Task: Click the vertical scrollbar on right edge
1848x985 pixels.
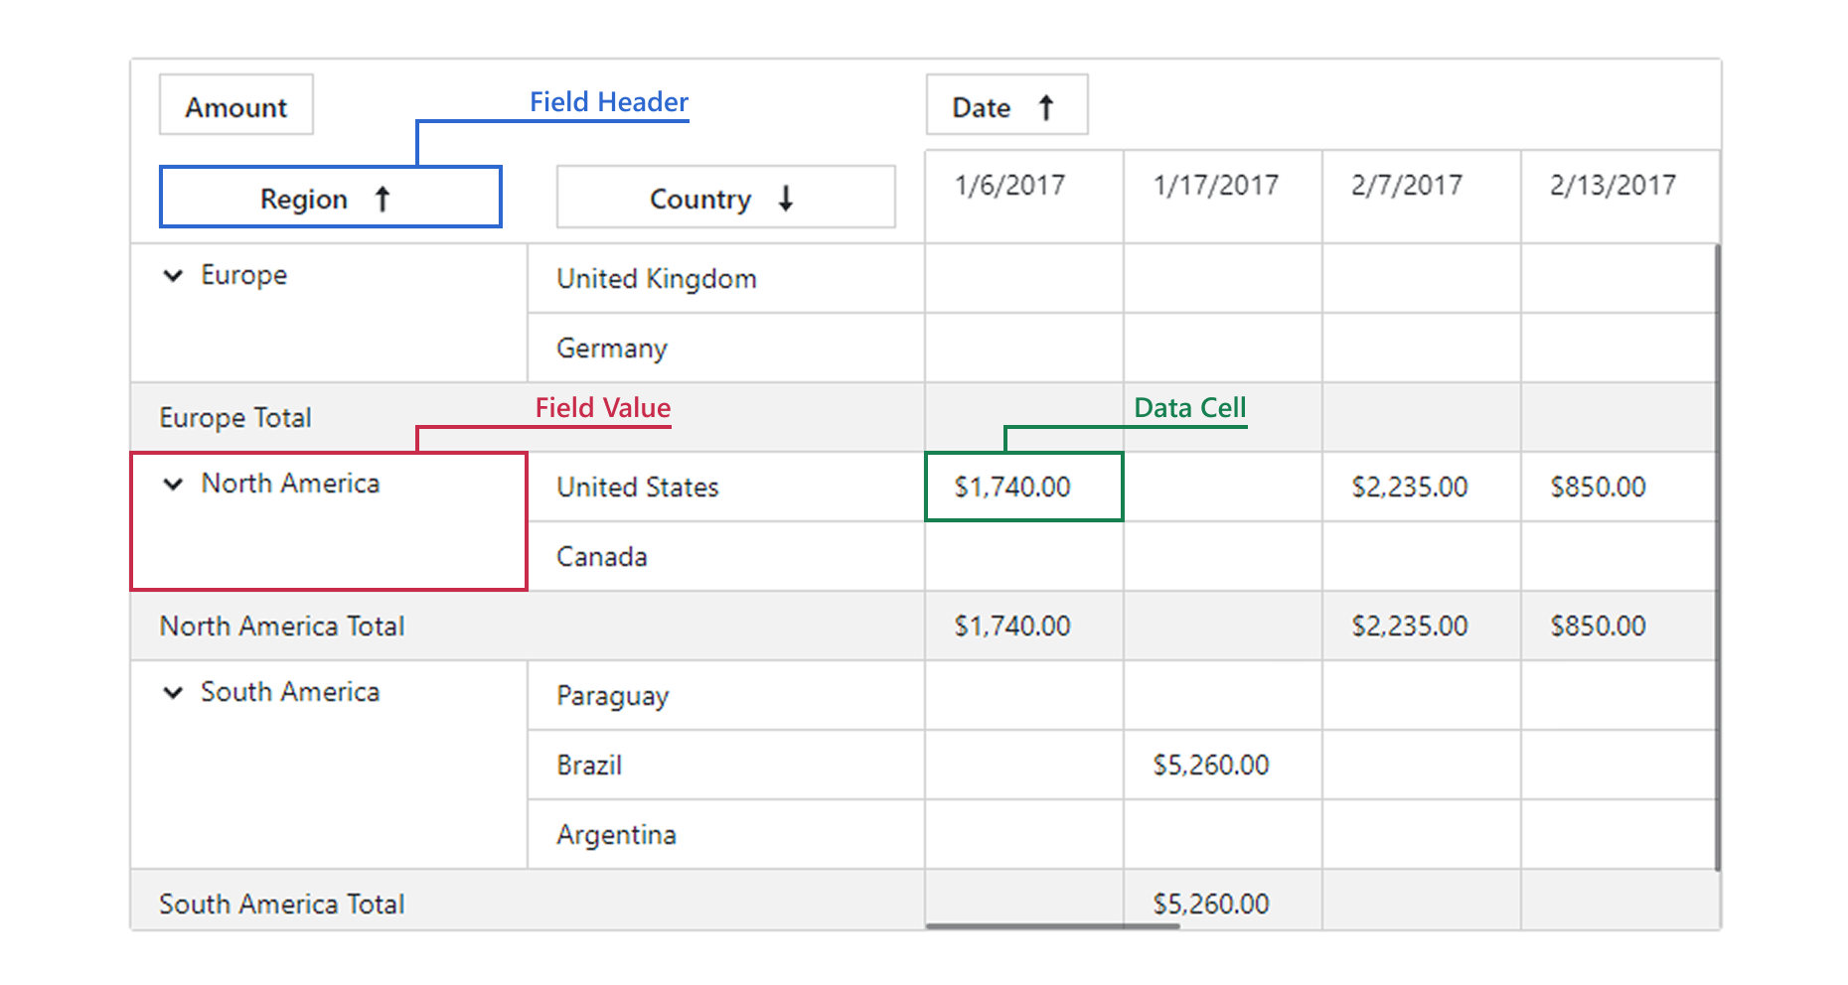Action: coord(1717,556)
